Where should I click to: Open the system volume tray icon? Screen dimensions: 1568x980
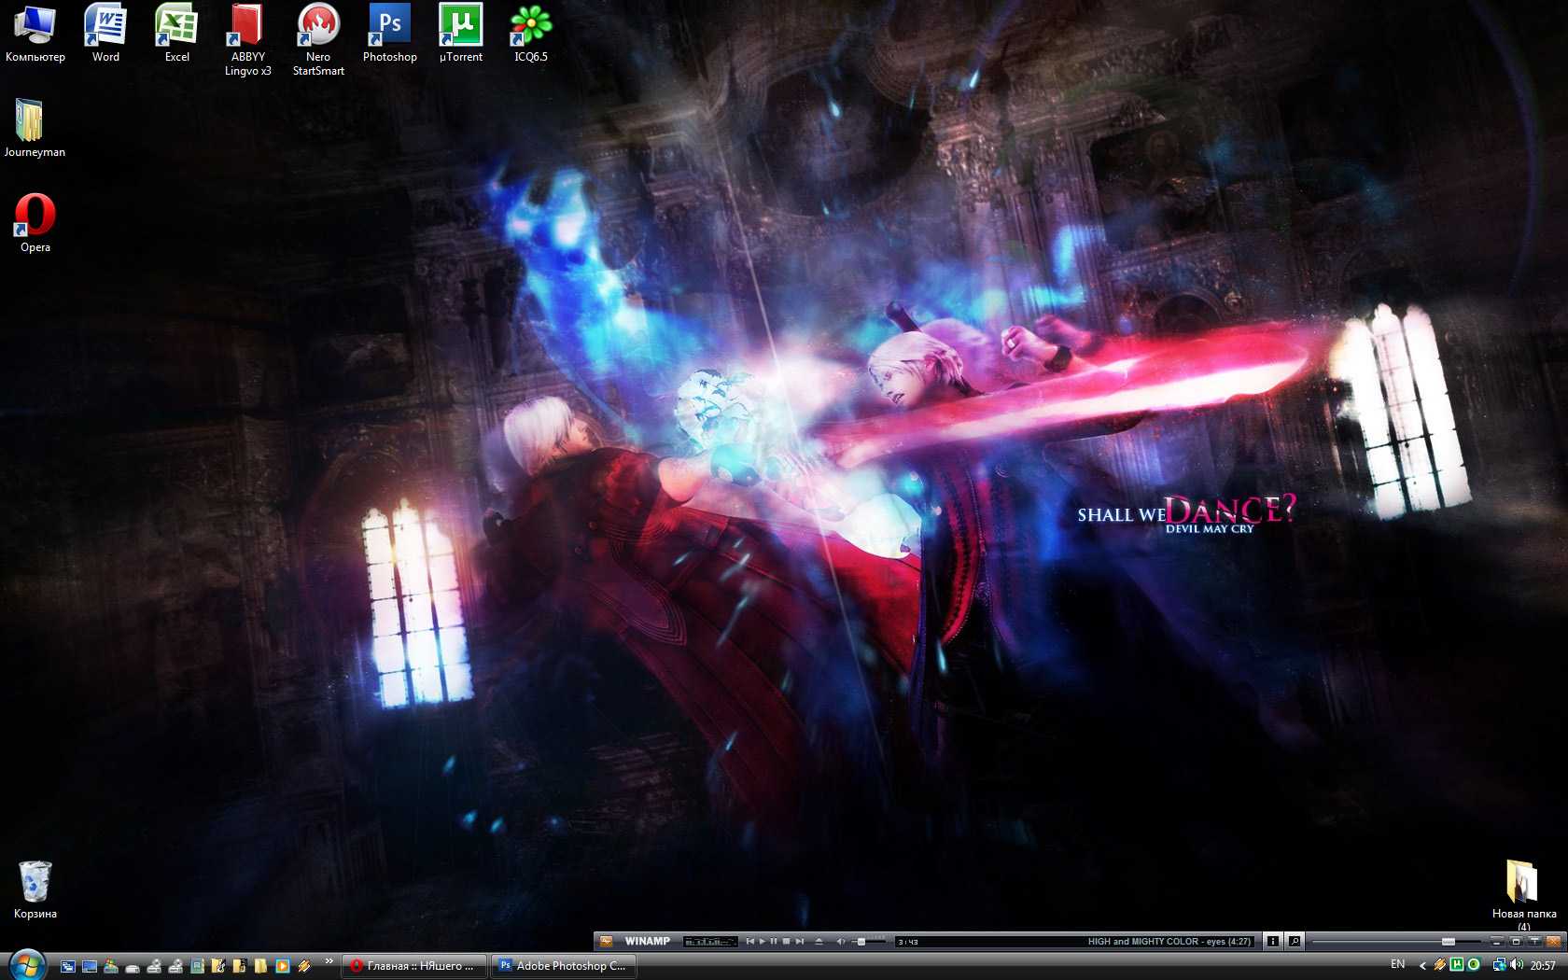coord(1516,965)
